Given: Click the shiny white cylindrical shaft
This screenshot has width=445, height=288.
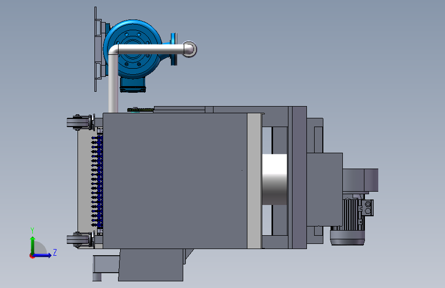Looking at the screenshot, I should click(x=275, y=179).
